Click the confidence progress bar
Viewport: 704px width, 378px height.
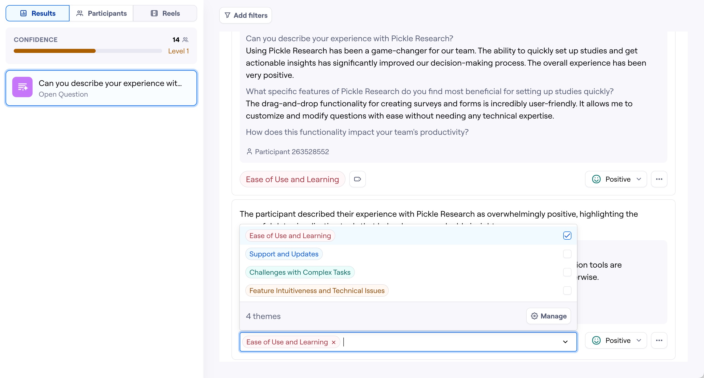[88, 51]
